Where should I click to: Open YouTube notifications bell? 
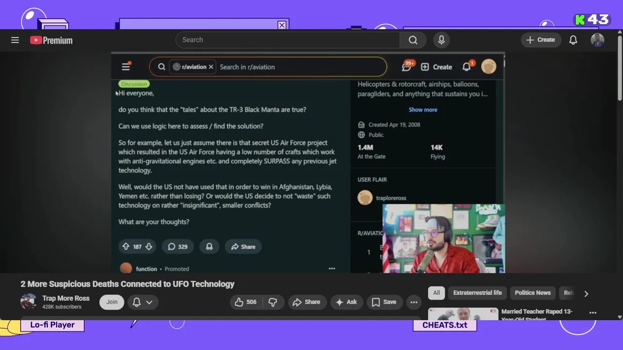click(573, 40)
